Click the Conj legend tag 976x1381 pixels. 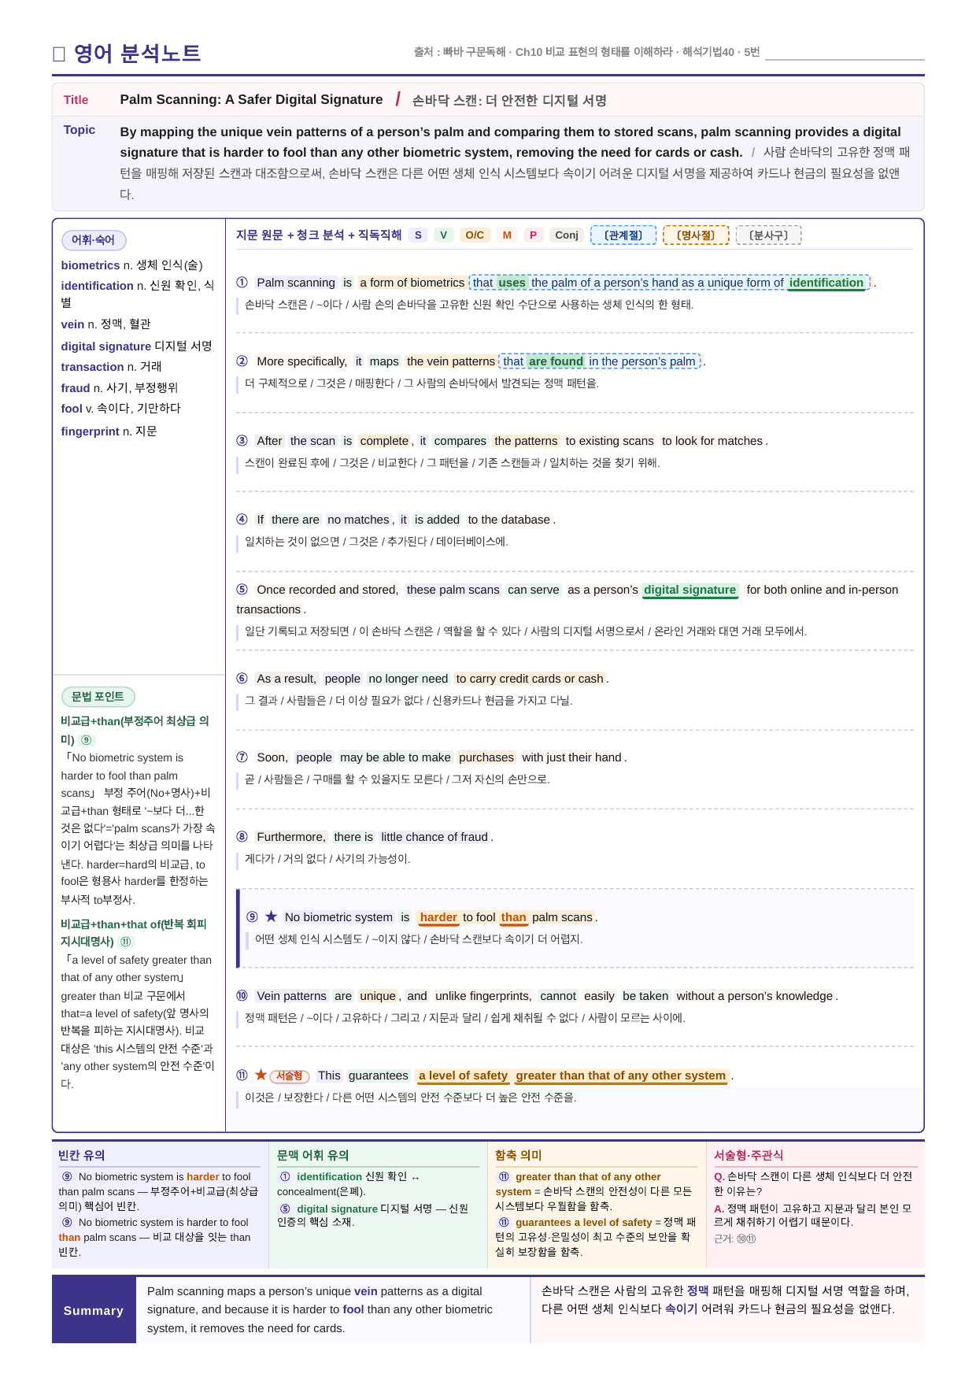pos(567,235)
